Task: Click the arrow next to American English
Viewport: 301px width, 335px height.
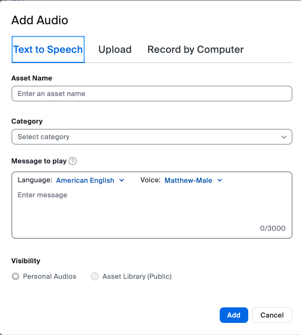Action: pos(121,180)
